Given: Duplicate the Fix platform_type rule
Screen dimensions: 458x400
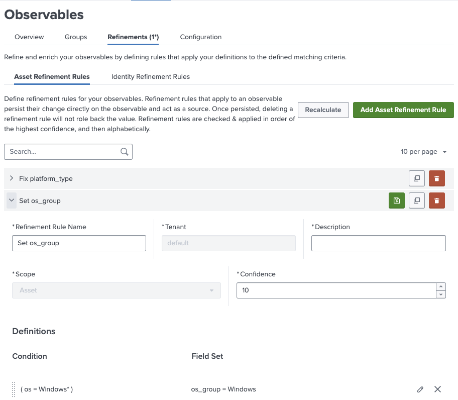Looking at the screenshot, I should click(416, 178).
